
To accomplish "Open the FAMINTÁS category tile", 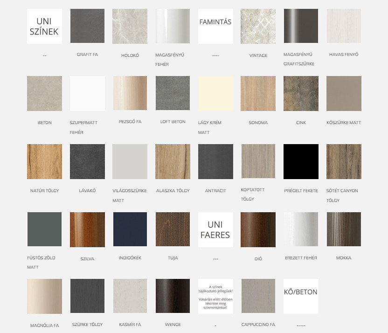I will tap(215, 26).
